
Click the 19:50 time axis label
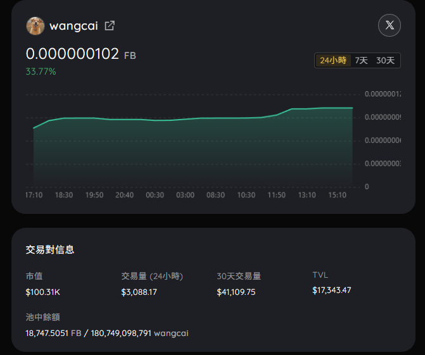tap(94, 195)
